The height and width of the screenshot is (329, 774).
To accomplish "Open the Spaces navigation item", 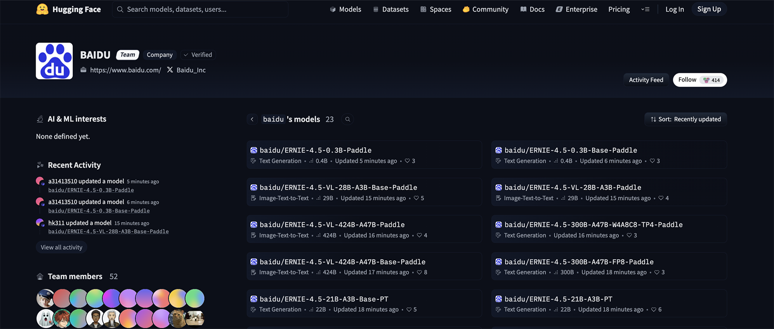I will pos(436,9).
